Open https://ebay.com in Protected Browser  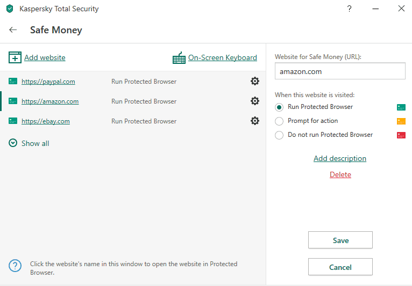pos(46,121)
